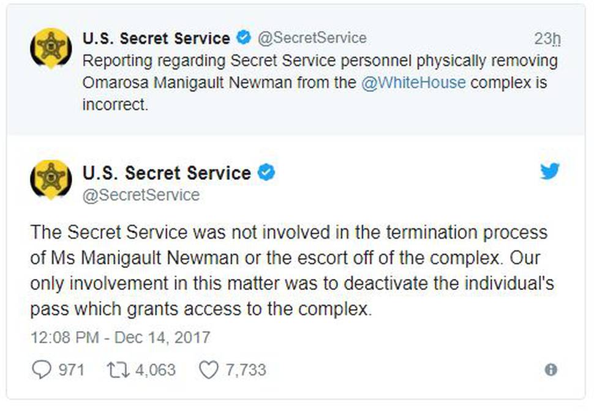Screen dimensions: 594x416
Task: Click the 23h timestamp
Action: [x=547, y=39]
